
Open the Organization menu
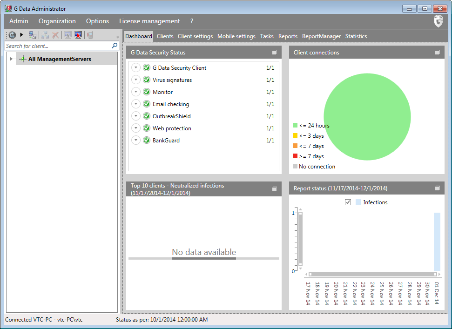[x=57, y=21]
